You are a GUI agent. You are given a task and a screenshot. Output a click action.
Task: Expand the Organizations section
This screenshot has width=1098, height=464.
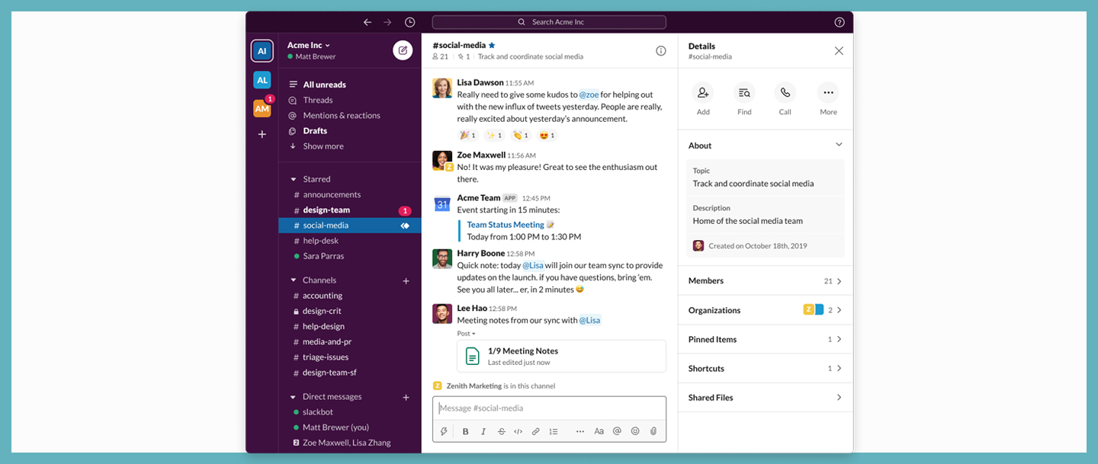tap(765, 310)
